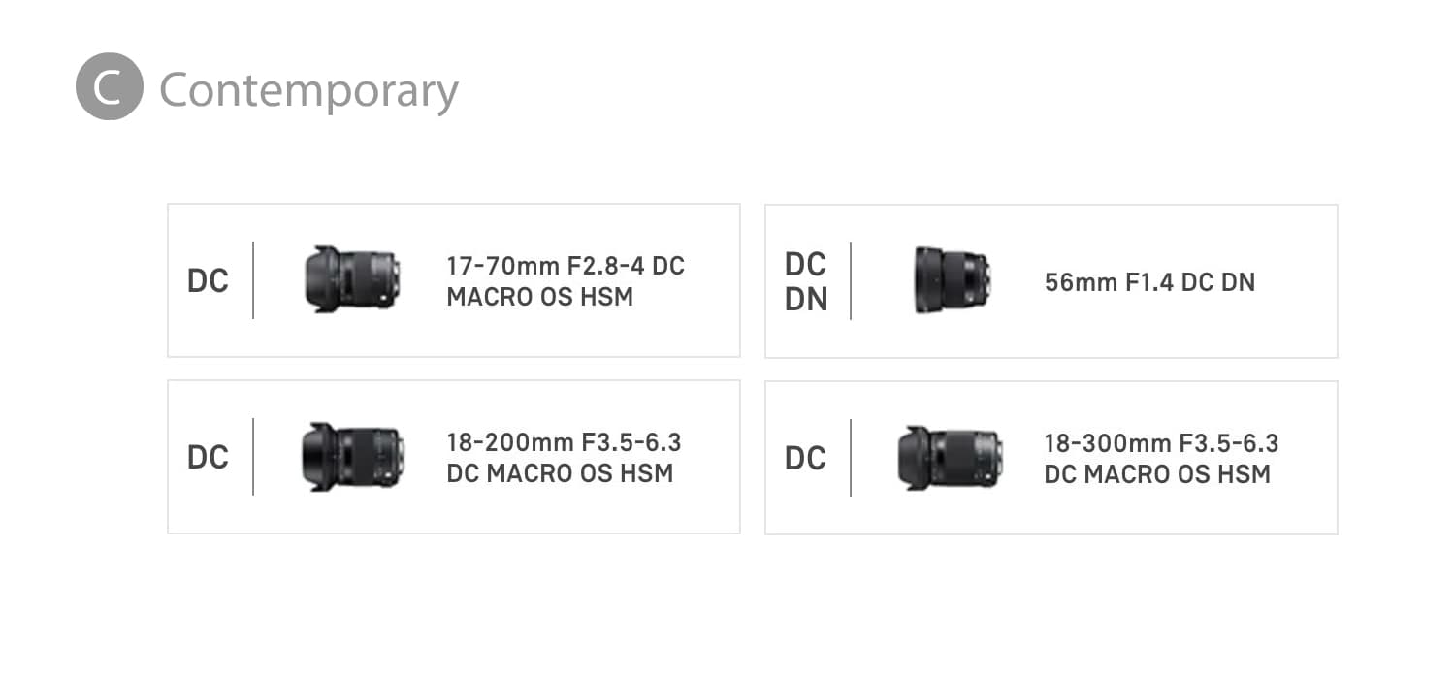Open the 56mm F1.4 DC DN link
The image size is (1455, 679).
click(x=1149, y=282)
